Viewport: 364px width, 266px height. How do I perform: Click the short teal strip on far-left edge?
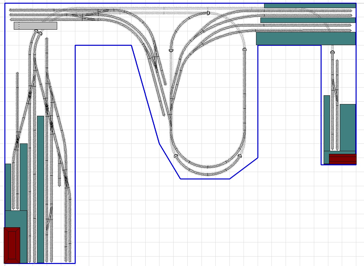point(8,187)
